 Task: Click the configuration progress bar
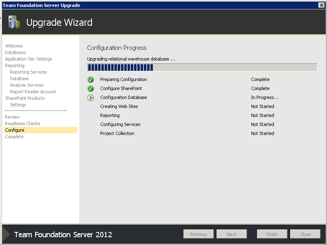202,67
